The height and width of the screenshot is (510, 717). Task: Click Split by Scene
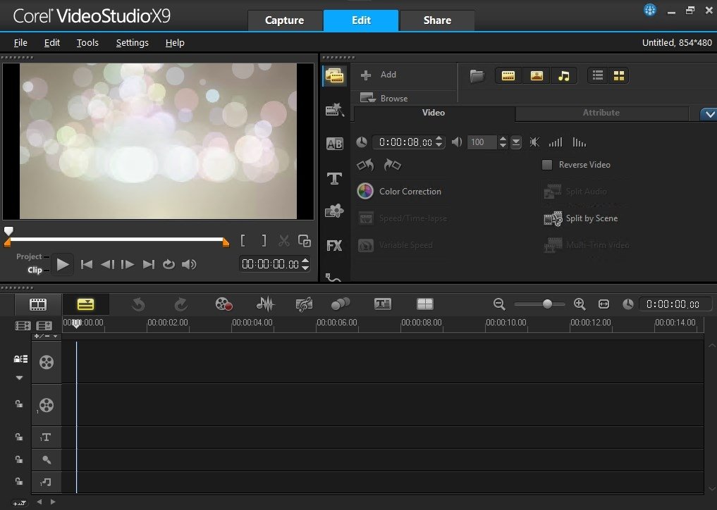[x=581, y=218]
